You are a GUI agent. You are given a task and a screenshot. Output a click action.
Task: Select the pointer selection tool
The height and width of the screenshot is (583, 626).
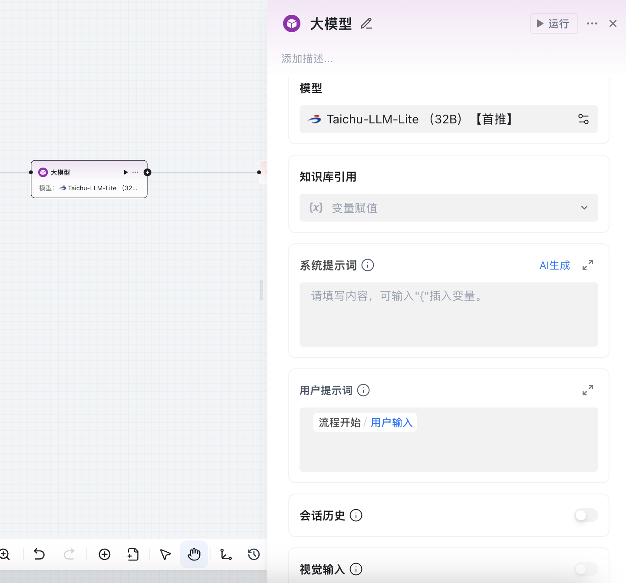[165, 554]
